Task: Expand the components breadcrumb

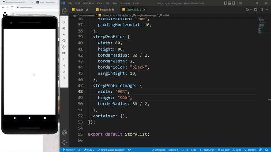Action: pyautogui.click(x=88, y=16)
